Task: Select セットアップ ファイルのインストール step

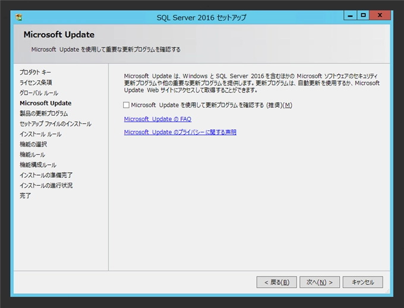Action: coord(55,124)
